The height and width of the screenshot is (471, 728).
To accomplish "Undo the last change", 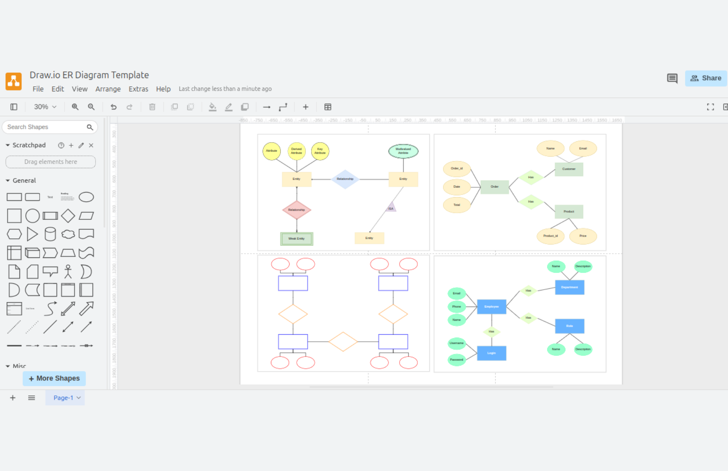I will (x=113, y=107).
